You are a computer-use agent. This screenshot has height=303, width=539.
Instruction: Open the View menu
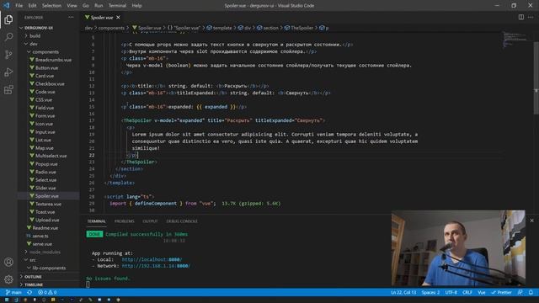[72, 6]
